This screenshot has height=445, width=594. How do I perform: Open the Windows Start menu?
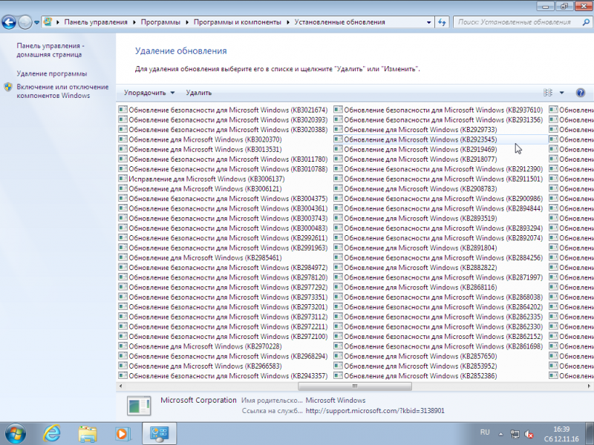click(15, 434)
